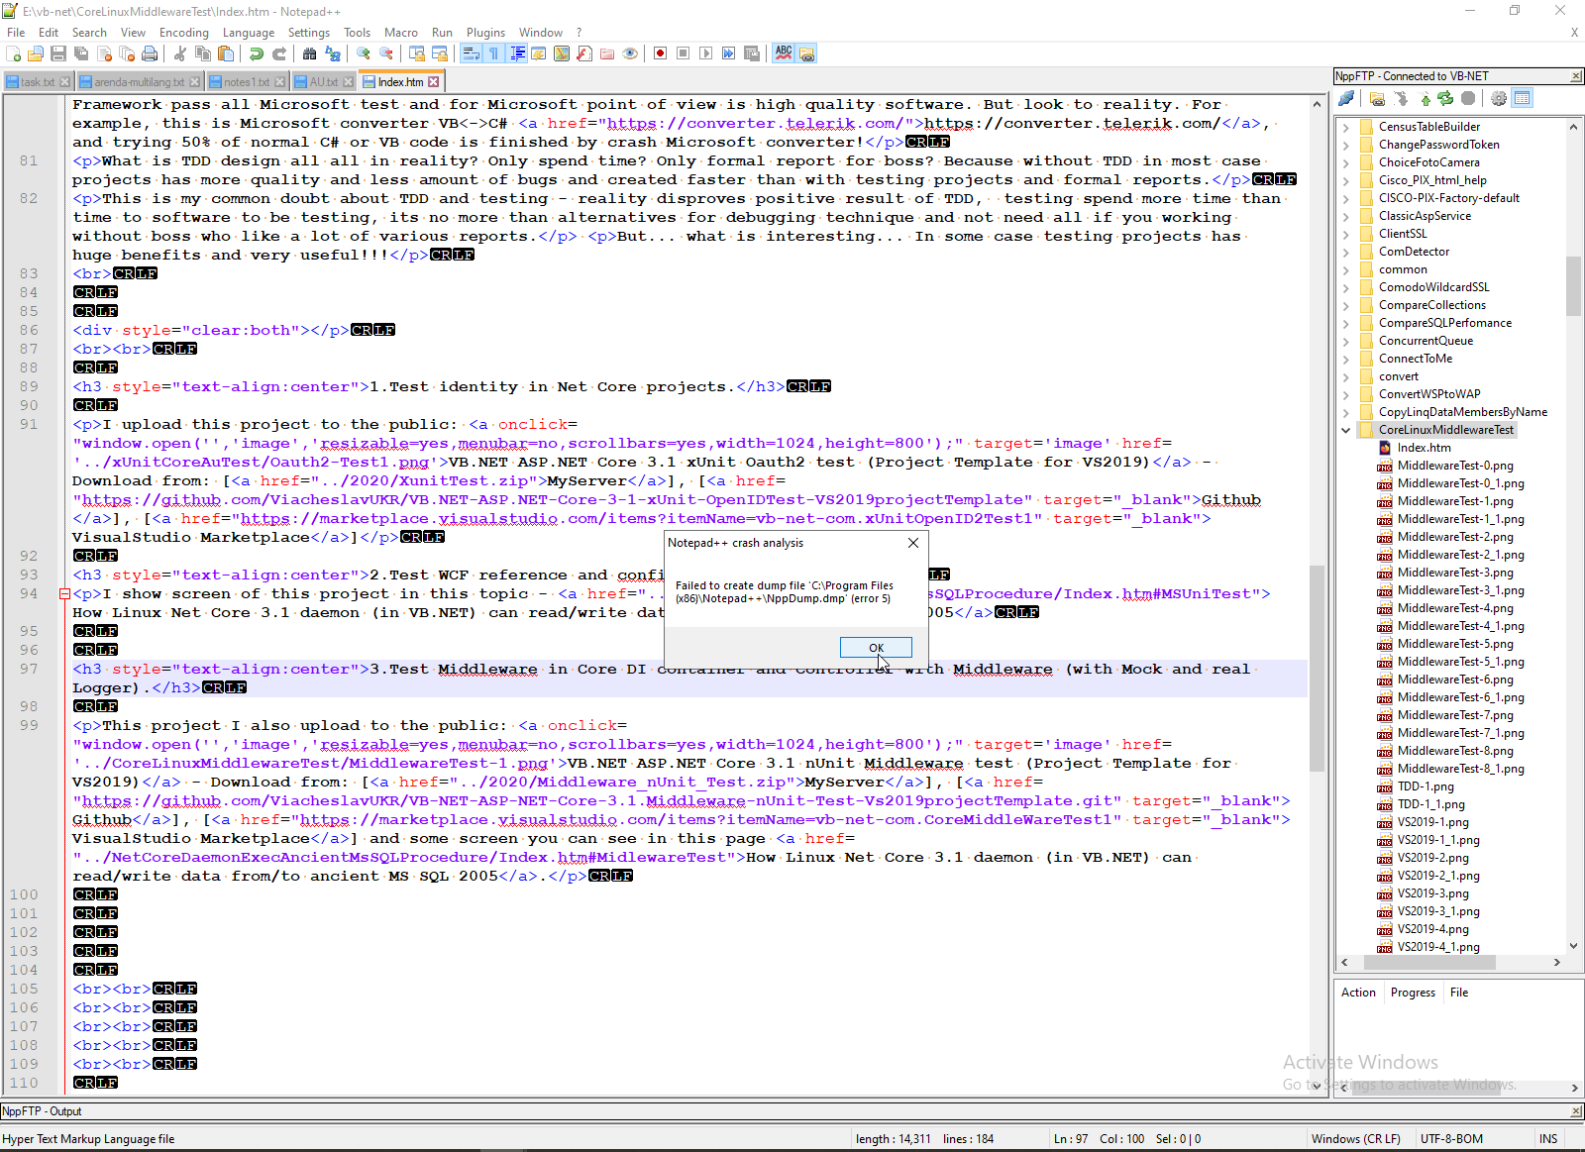Toggle fold marker at line 94

(64, 594)
